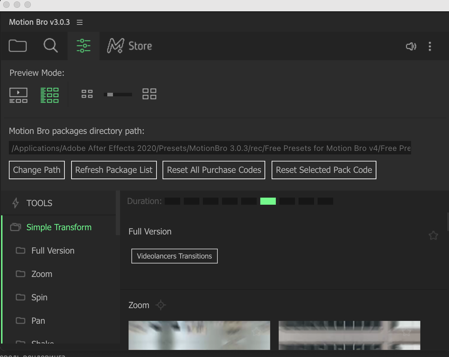Open the Zoom folder in sidebar

coord(42,274)
